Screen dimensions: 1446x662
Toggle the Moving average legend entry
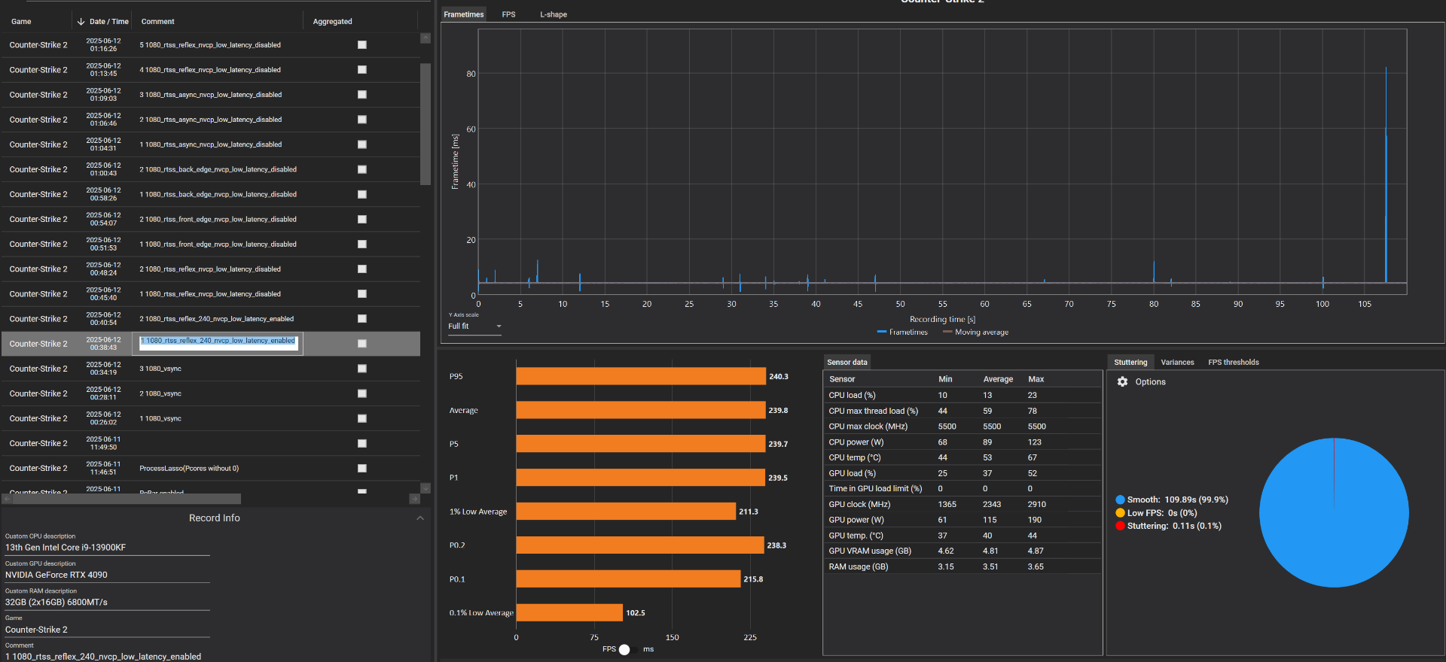(x=975, y=333)
